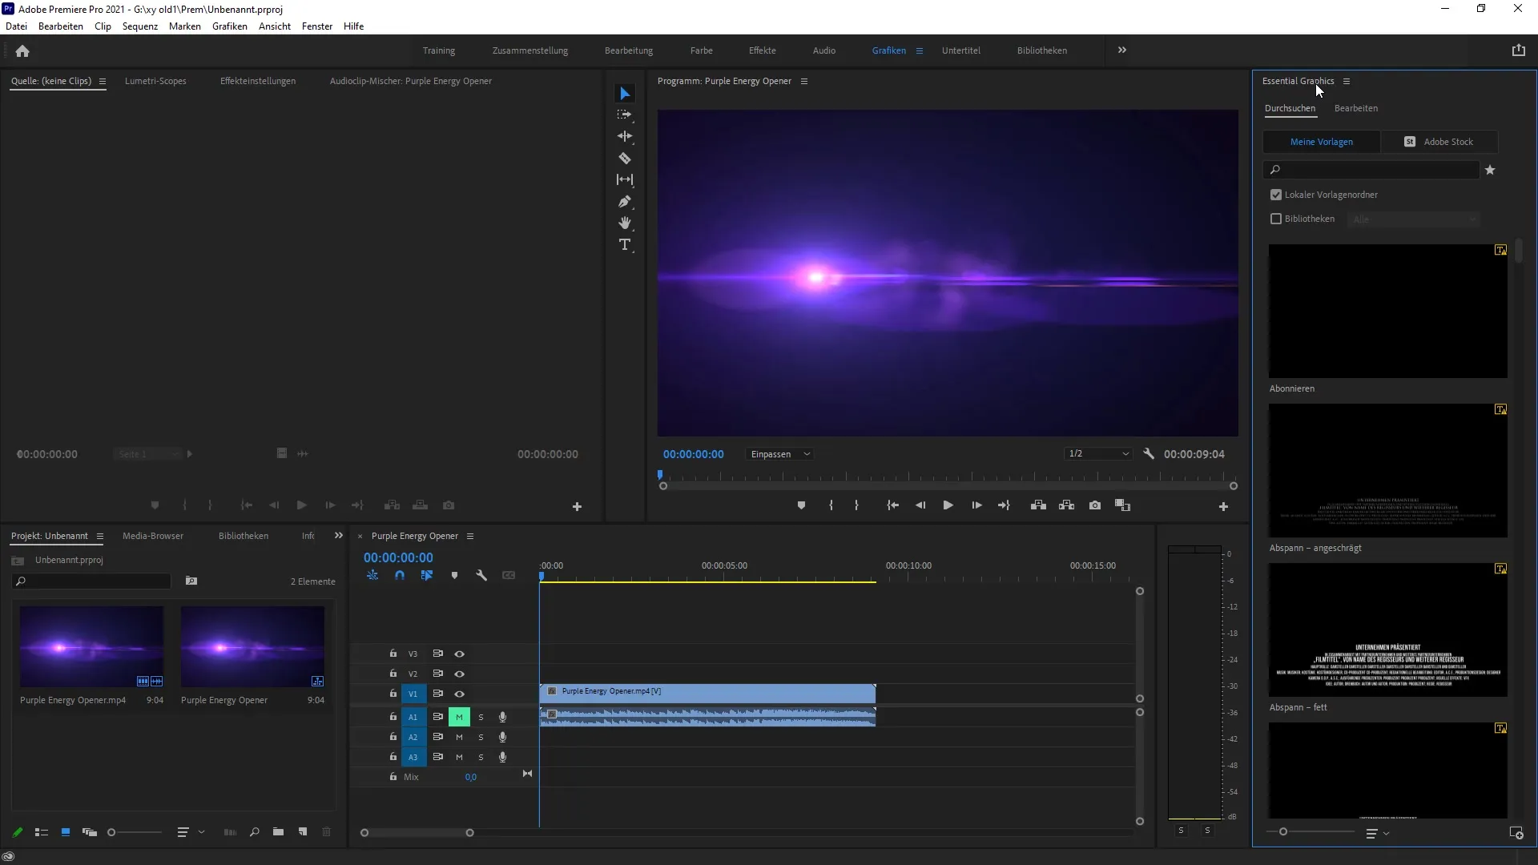1538x865 pixels.
Task: Go to In point in program monitor
Action: [892, 505]
